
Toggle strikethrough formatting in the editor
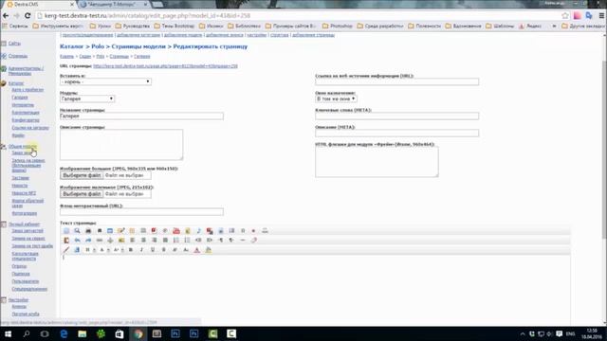coord(164,250)
